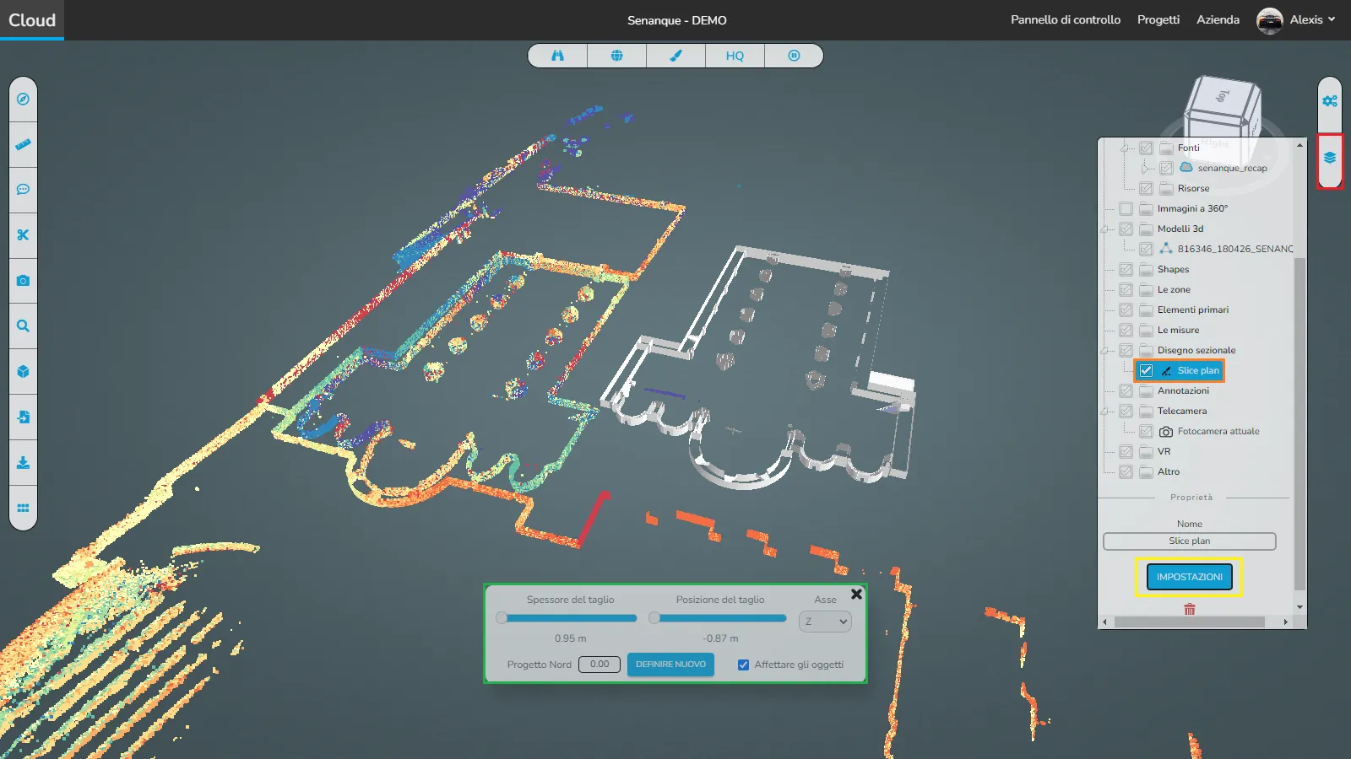The height and width of the screenshot is (759, 1351).
Task: Open Alexis user avatar
Action: click(1269, 20)
